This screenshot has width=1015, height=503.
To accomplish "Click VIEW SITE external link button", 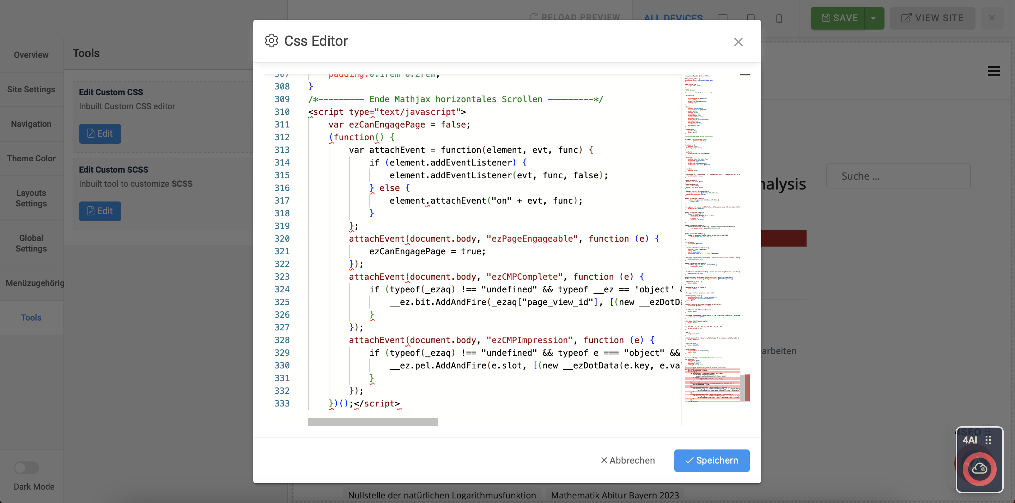I will [932, 18].
